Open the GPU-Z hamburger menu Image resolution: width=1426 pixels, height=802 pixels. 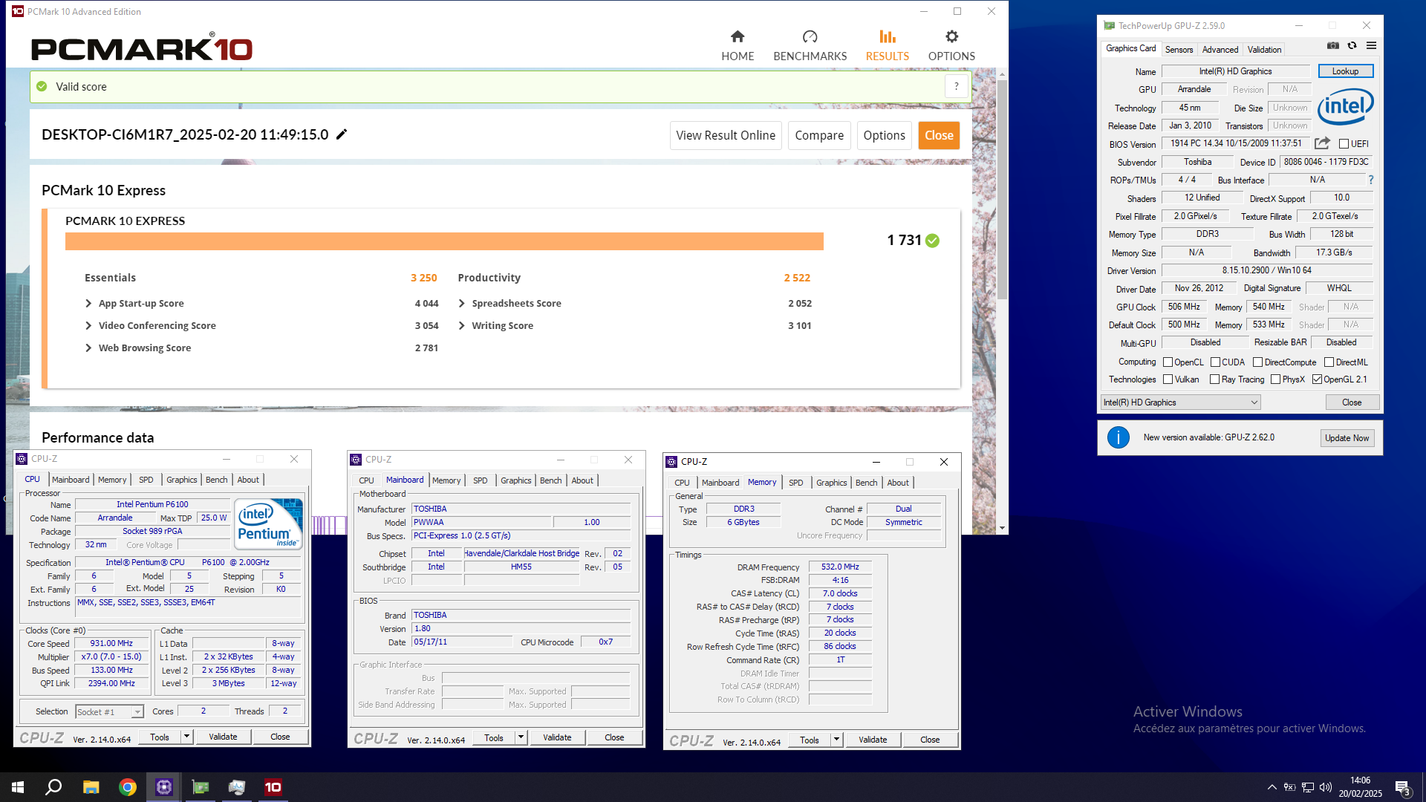(x=1372, y=46)
